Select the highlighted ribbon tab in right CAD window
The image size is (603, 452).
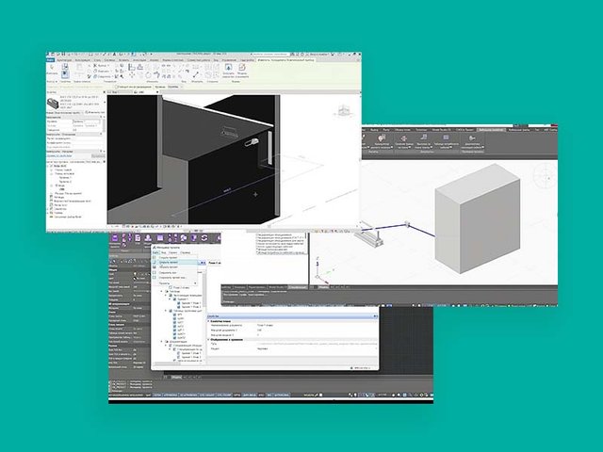[x=491, y=130]
